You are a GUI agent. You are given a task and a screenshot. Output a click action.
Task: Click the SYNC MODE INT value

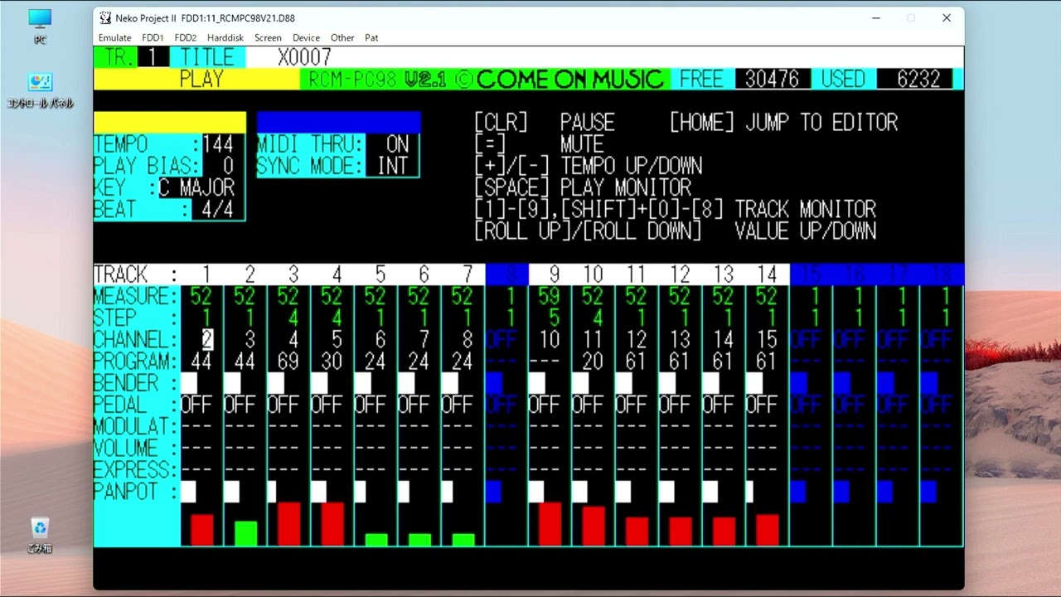392,166
